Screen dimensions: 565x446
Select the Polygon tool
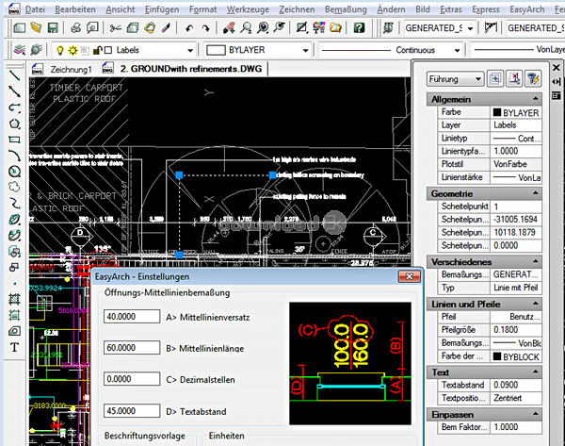(14, 124)
